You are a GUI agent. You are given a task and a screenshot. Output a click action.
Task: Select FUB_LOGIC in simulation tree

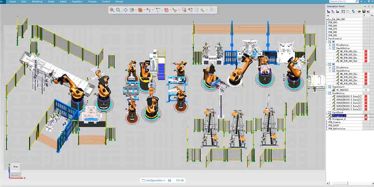[335, 125]
